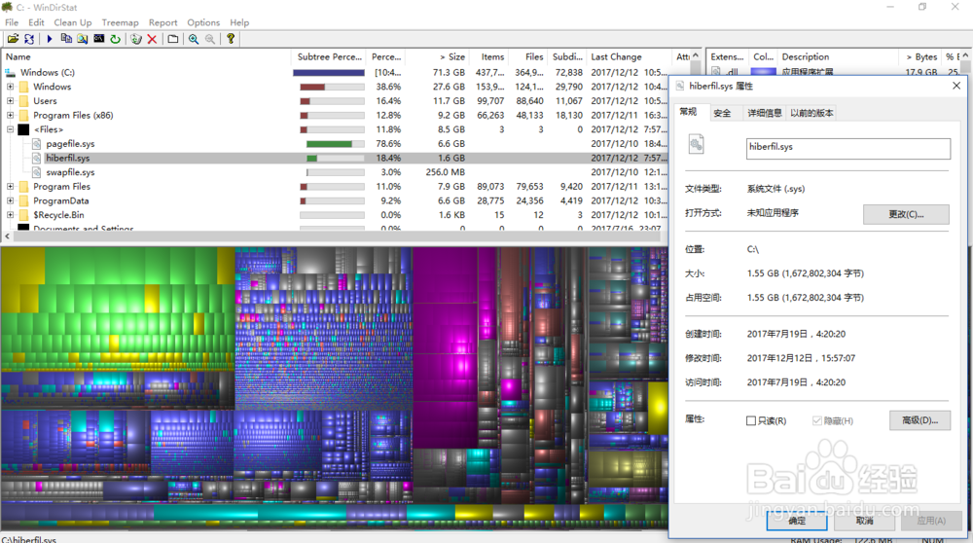The image size is (973, 543).
Task: Toggle the read-only (只读) checkbox
Action: point(751,420)
